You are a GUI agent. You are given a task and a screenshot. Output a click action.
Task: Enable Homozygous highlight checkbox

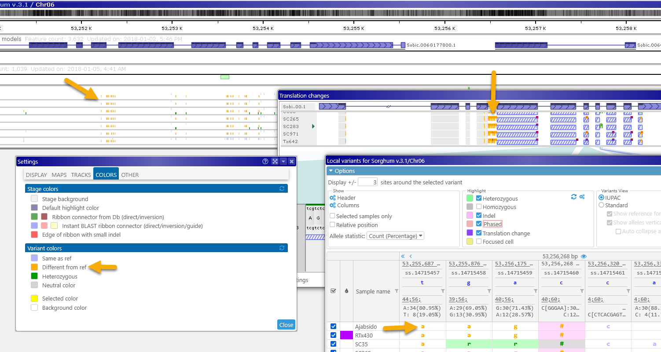[479, 207]
